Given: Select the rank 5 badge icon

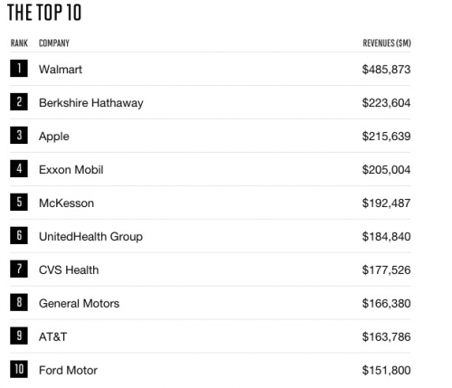Looking at the screenshot, I should [x=19, y=203].
